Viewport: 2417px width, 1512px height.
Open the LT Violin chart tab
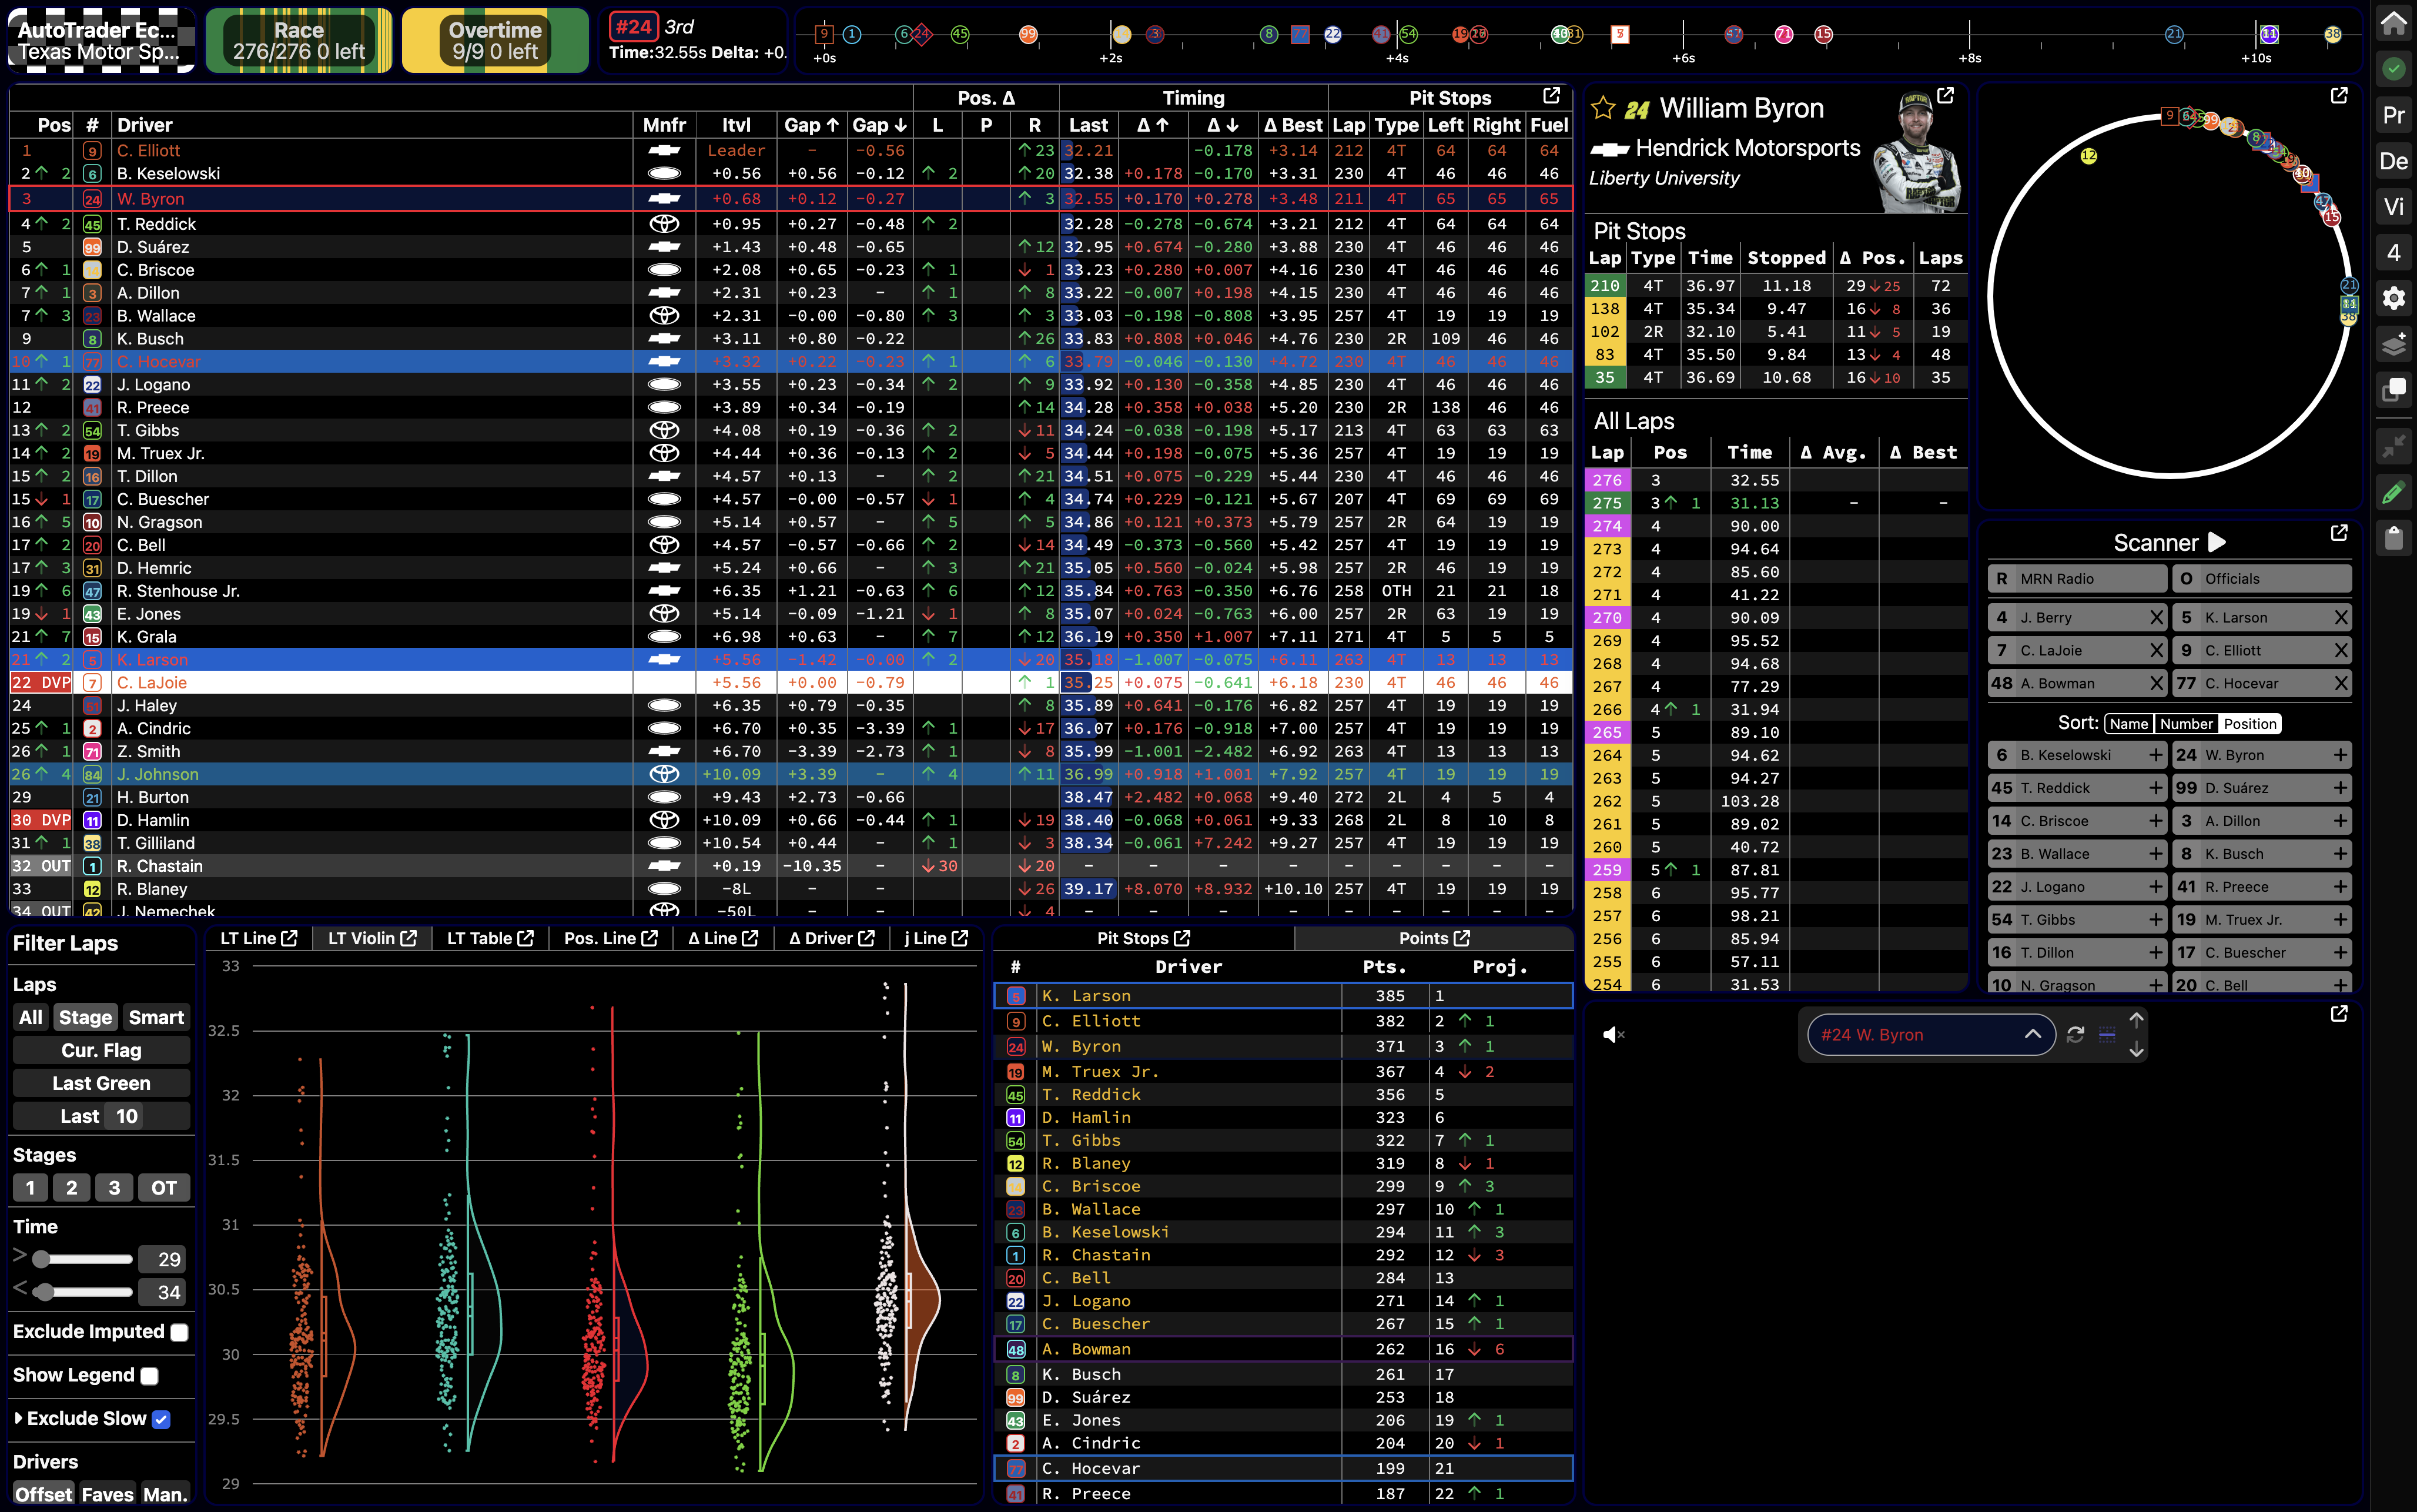point(372,939)
